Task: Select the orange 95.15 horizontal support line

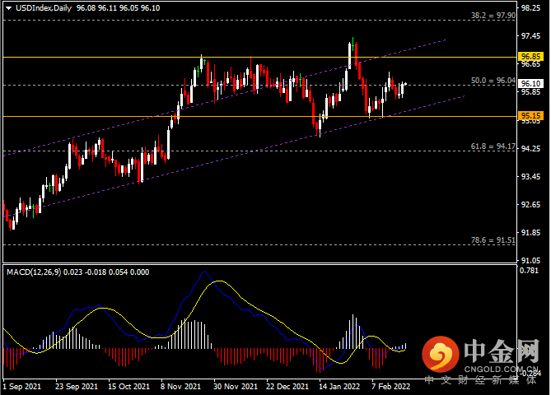Action: click(260, 116)
